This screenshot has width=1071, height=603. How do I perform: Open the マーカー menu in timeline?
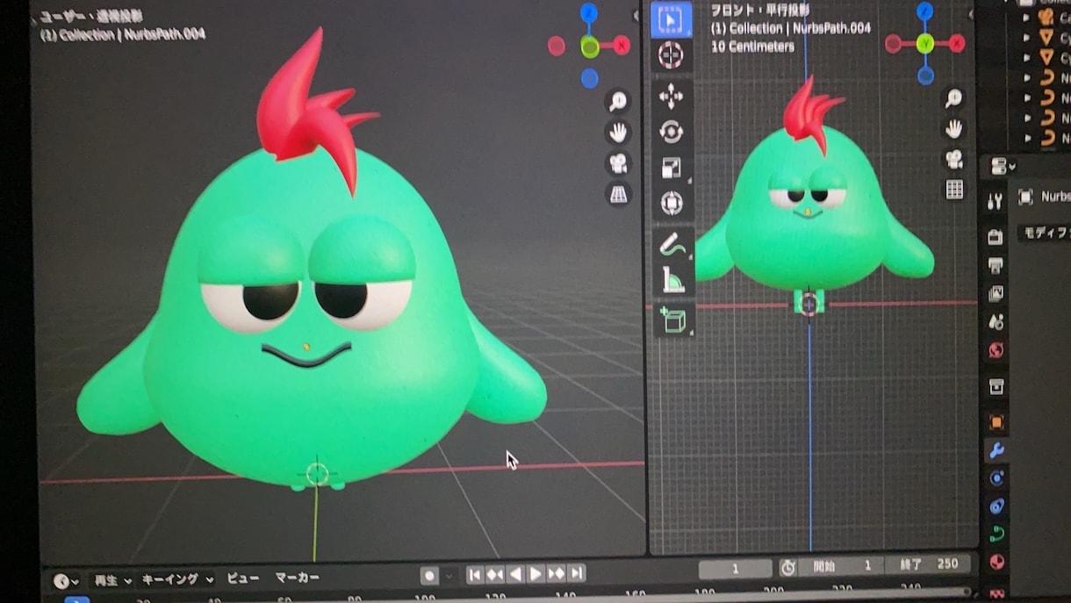tap(297, 578)
